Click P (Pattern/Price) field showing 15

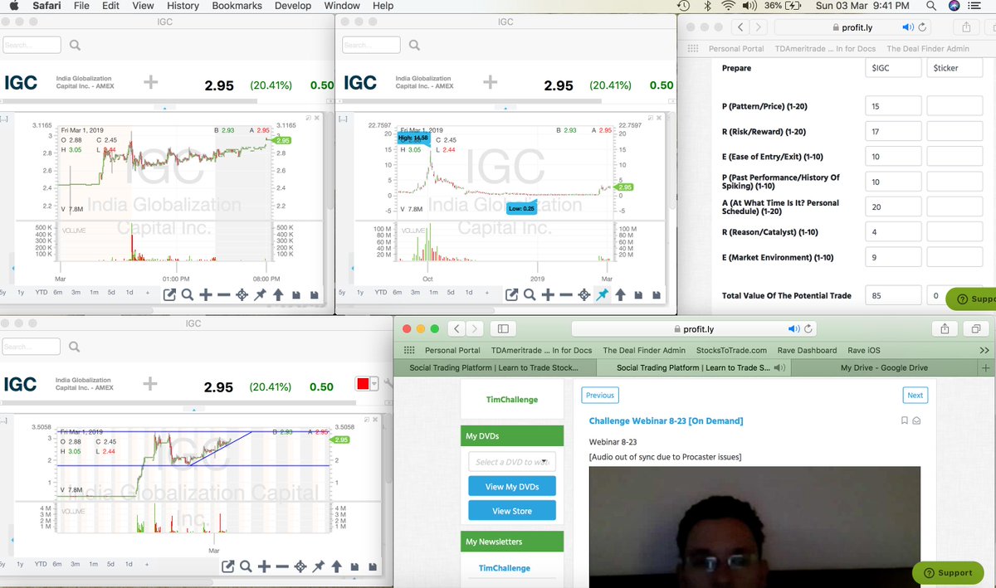coord(893,106)
